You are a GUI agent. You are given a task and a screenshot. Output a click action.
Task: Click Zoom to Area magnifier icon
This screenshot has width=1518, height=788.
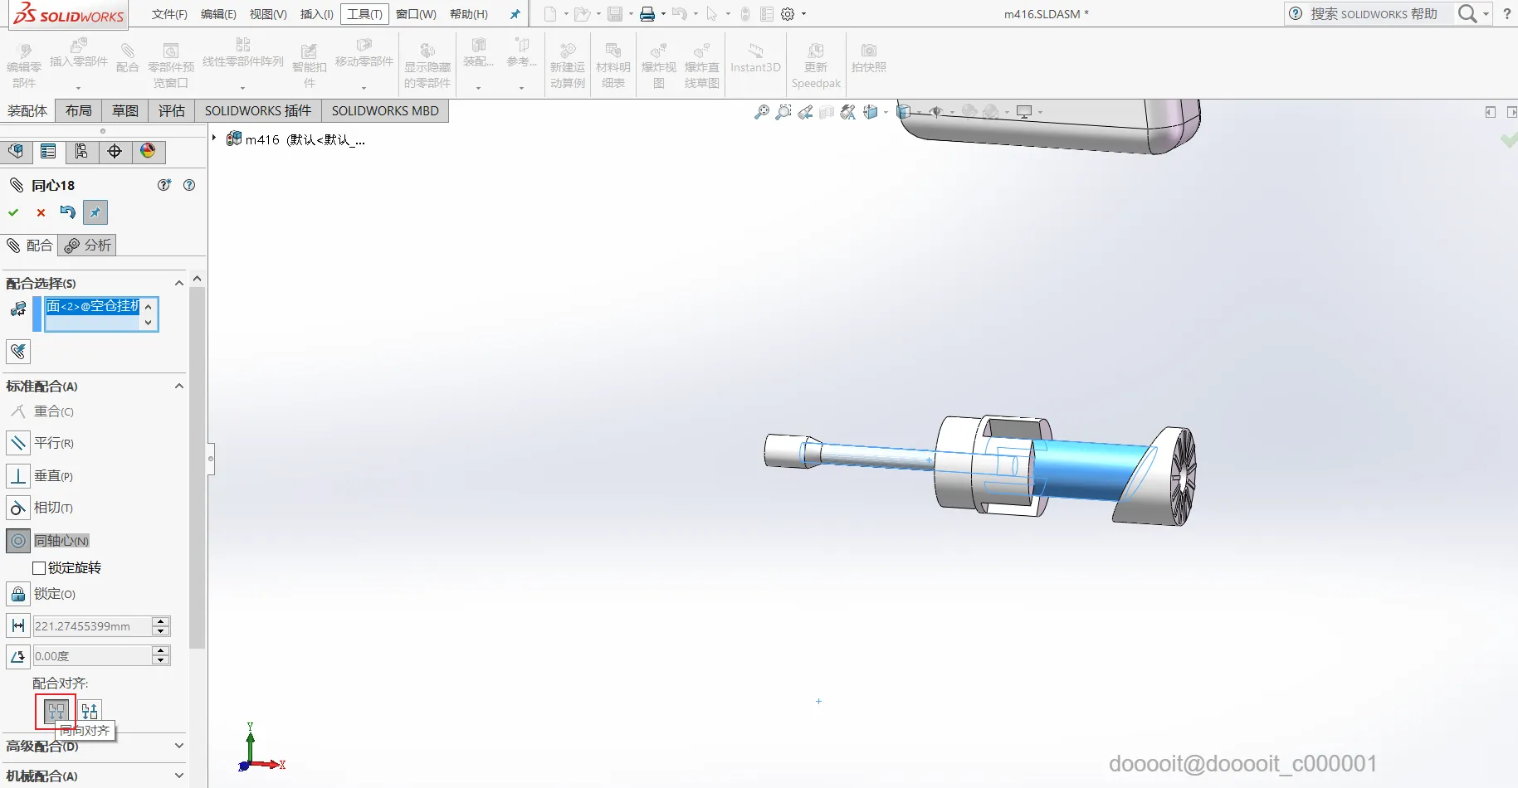(x=783, y=112)
